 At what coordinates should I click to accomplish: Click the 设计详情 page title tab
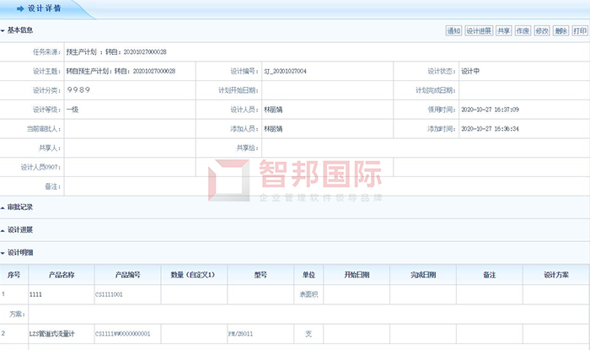[44, 8]
